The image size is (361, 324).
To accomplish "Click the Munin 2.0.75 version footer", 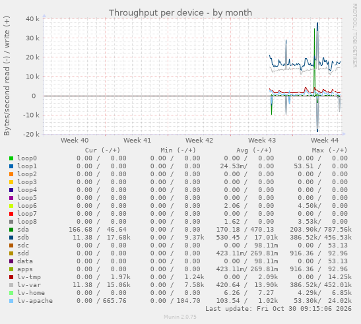I will click(180, 317).
